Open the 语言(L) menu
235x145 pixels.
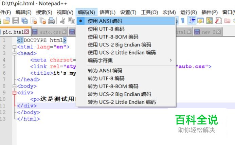107,13
